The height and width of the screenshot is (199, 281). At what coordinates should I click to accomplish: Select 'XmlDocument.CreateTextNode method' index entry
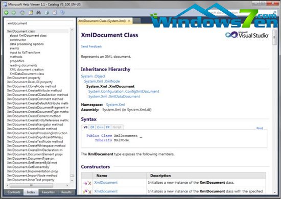coord(35,141)
